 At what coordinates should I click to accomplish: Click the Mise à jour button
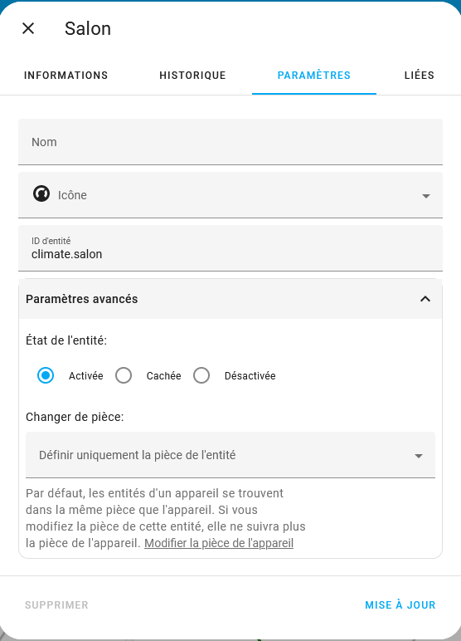coord(400,604)
